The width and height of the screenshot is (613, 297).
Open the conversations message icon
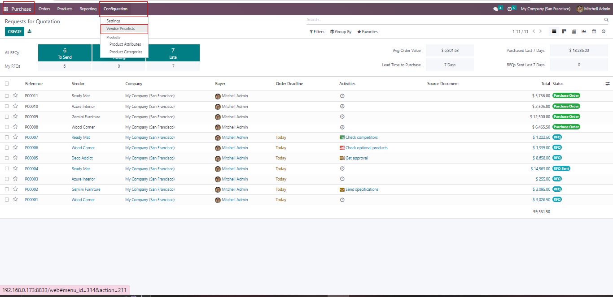click(496, 9)
